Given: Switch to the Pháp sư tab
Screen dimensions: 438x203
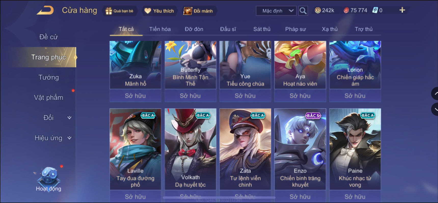Looking at the screenshot, I should coord(295,29).
